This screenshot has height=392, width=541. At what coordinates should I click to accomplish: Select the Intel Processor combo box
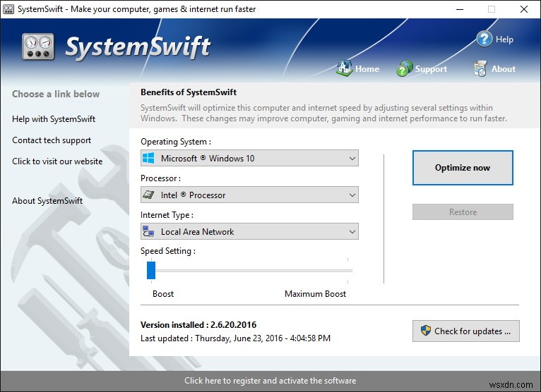[x=249, y=195]
